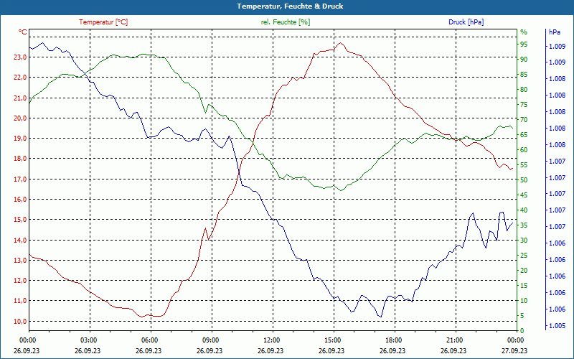Click the 12,0 temperature axis label

[20, 281]
